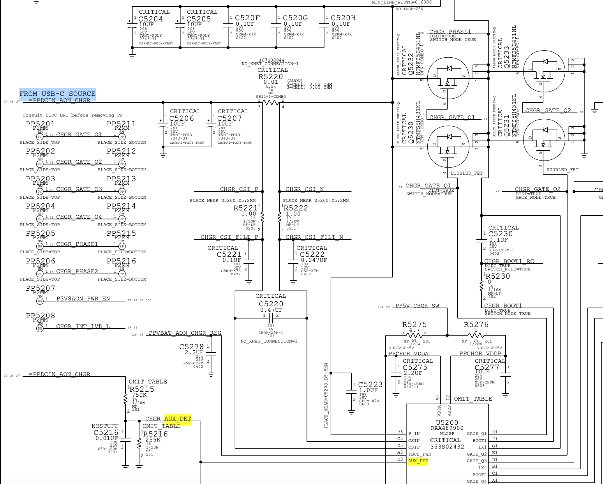Click the selected text FROM USB-C SOURCE

(x=57, y=94)
